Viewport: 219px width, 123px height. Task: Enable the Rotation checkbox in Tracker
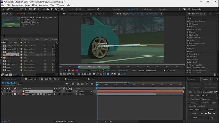tap(200, 102)
